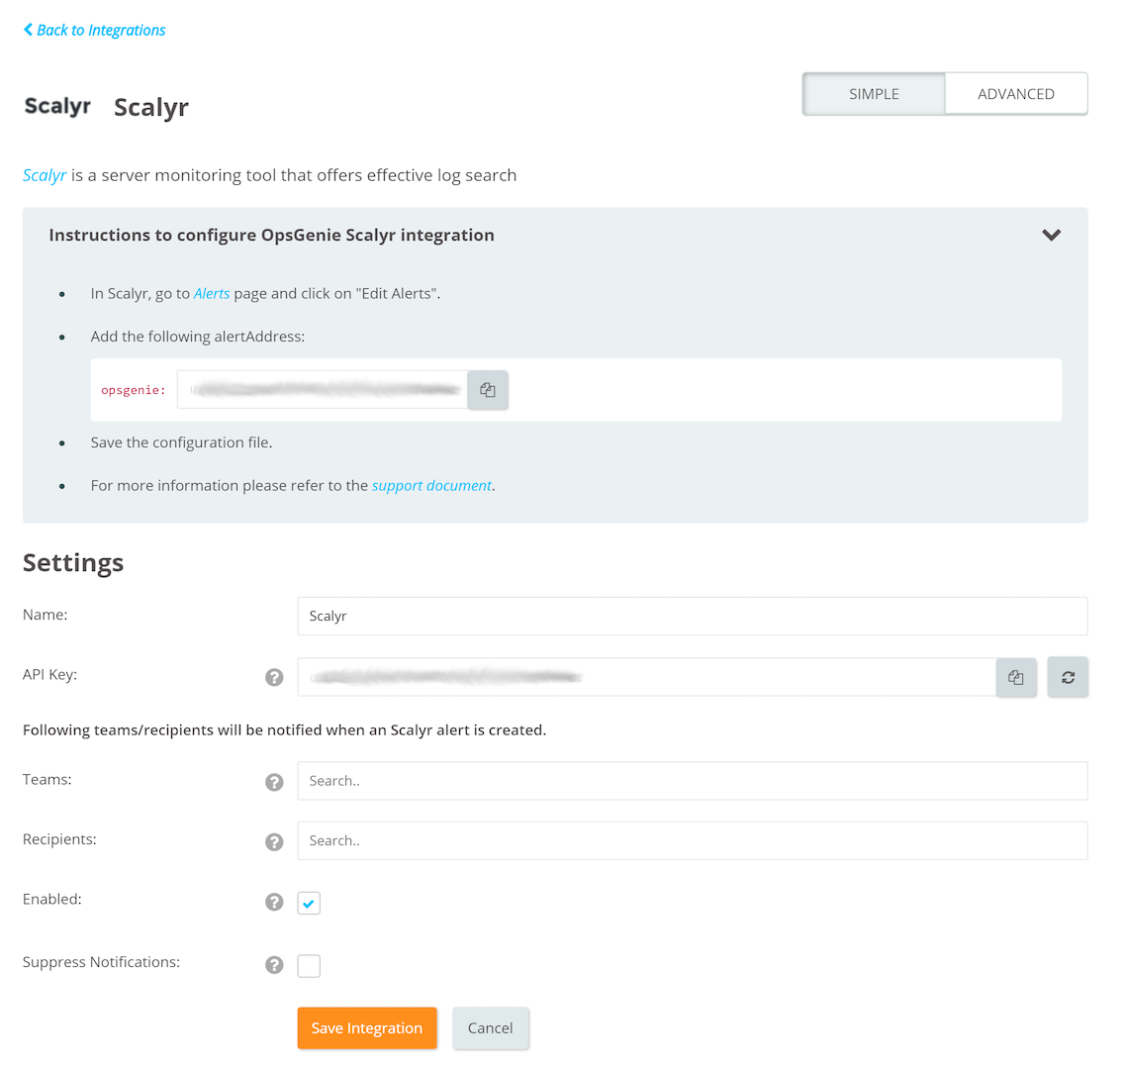Open help for API Key
Screen dimensions: 1125x1069
(274, 677)
